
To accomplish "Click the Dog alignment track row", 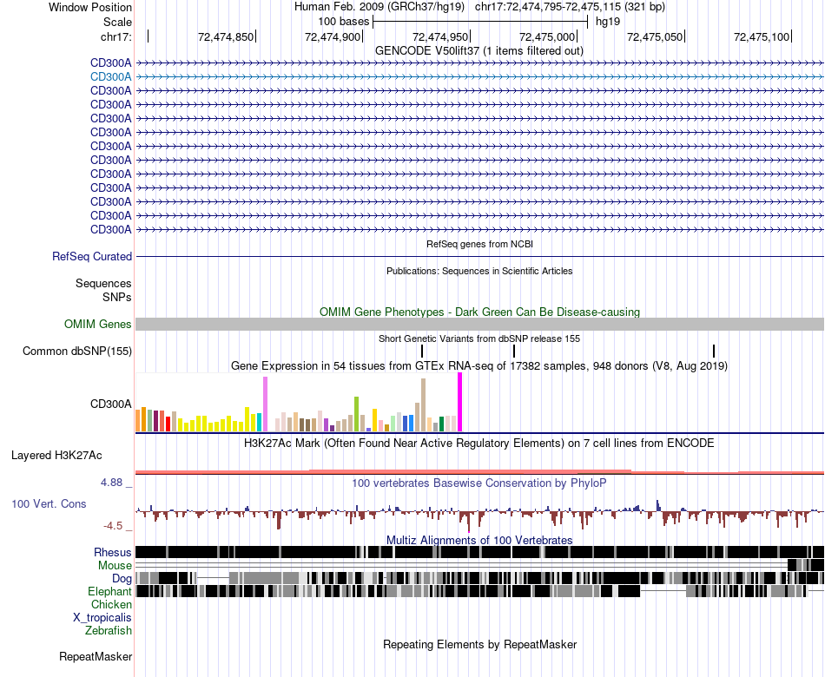I will click(479, 578).
